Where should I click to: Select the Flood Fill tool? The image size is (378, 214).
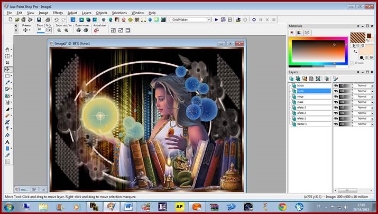[x=7, y=135]
